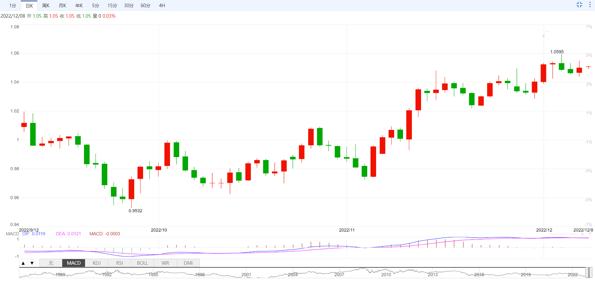Enable the BOLL indicator
This screenshot has width=595, height=288.
click(142, 263)
